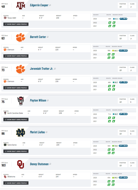Open Danny Stutsman's name link
This screenshot has width=138, height=190.
pyautogui.click(x=39, y=164)
